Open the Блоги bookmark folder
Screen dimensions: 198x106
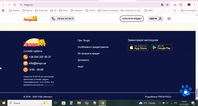(64, 11)
